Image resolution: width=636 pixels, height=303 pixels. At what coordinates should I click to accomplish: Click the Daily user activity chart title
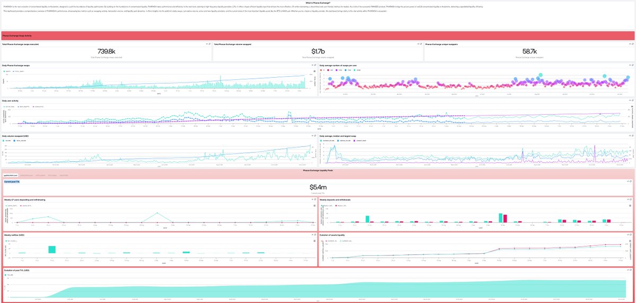point(11,100)
